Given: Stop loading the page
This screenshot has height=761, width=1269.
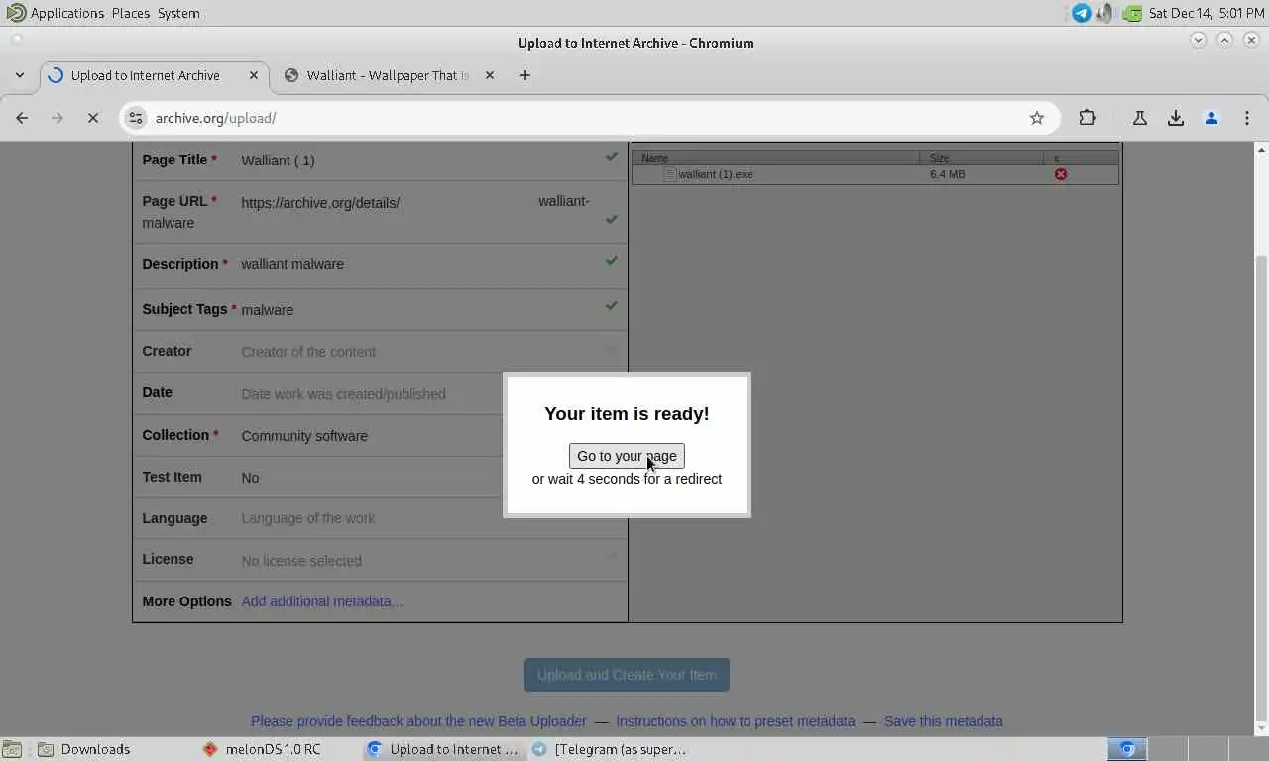Looking at the screenshot, I should click(93, 118).
